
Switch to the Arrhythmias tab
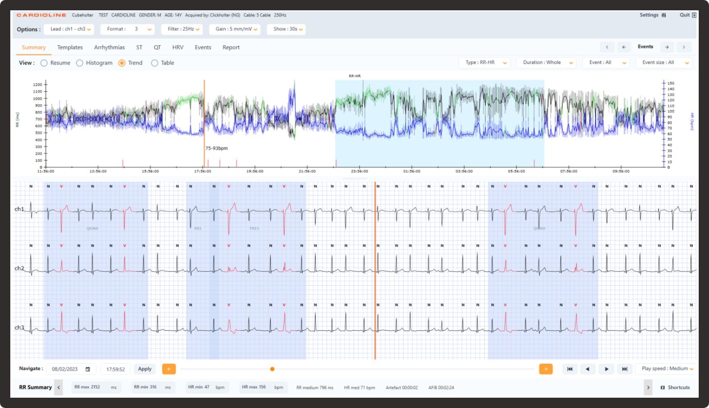tap(109, 47)
